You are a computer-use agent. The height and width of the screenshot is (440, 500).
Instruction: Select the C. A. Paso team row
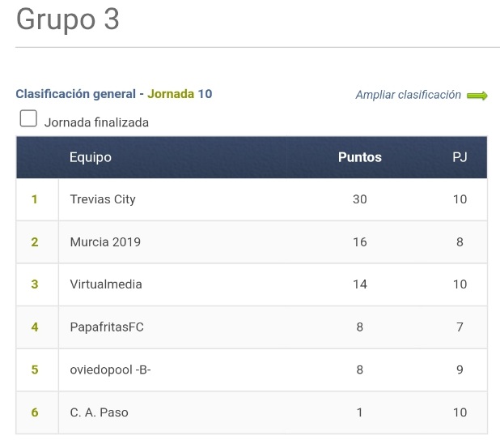252,412
